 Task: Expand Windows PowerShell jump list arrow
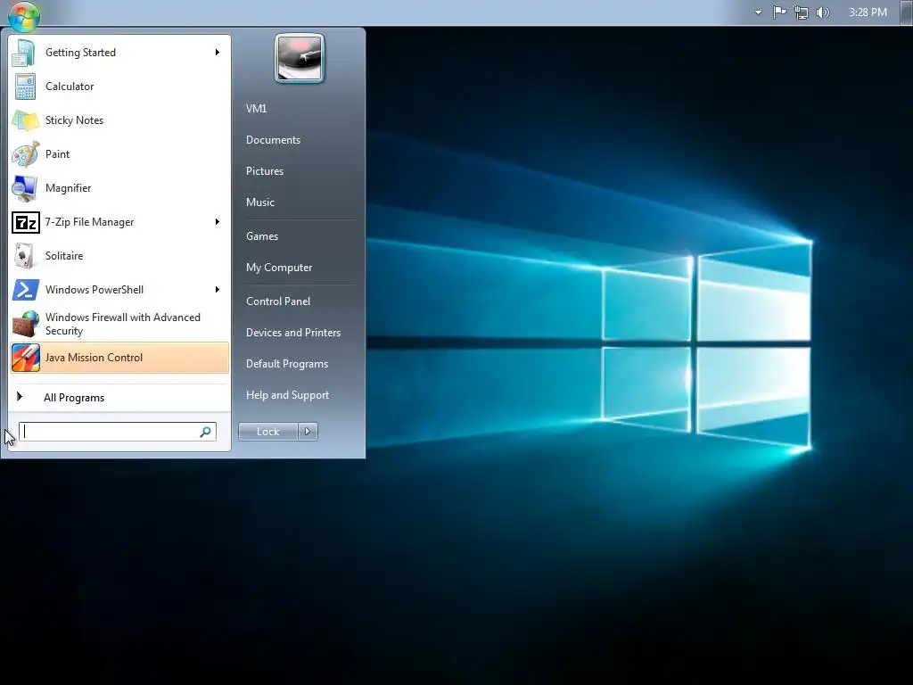[x=218, y=290]
